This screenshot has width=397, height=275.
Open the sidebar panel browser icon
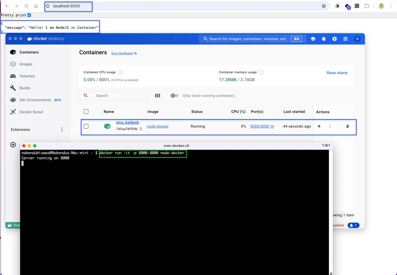357,6
